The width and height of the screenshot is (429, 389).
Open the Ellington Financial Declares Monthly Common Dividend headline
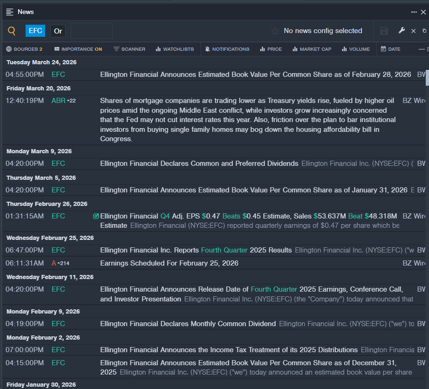tap(188, 324)
